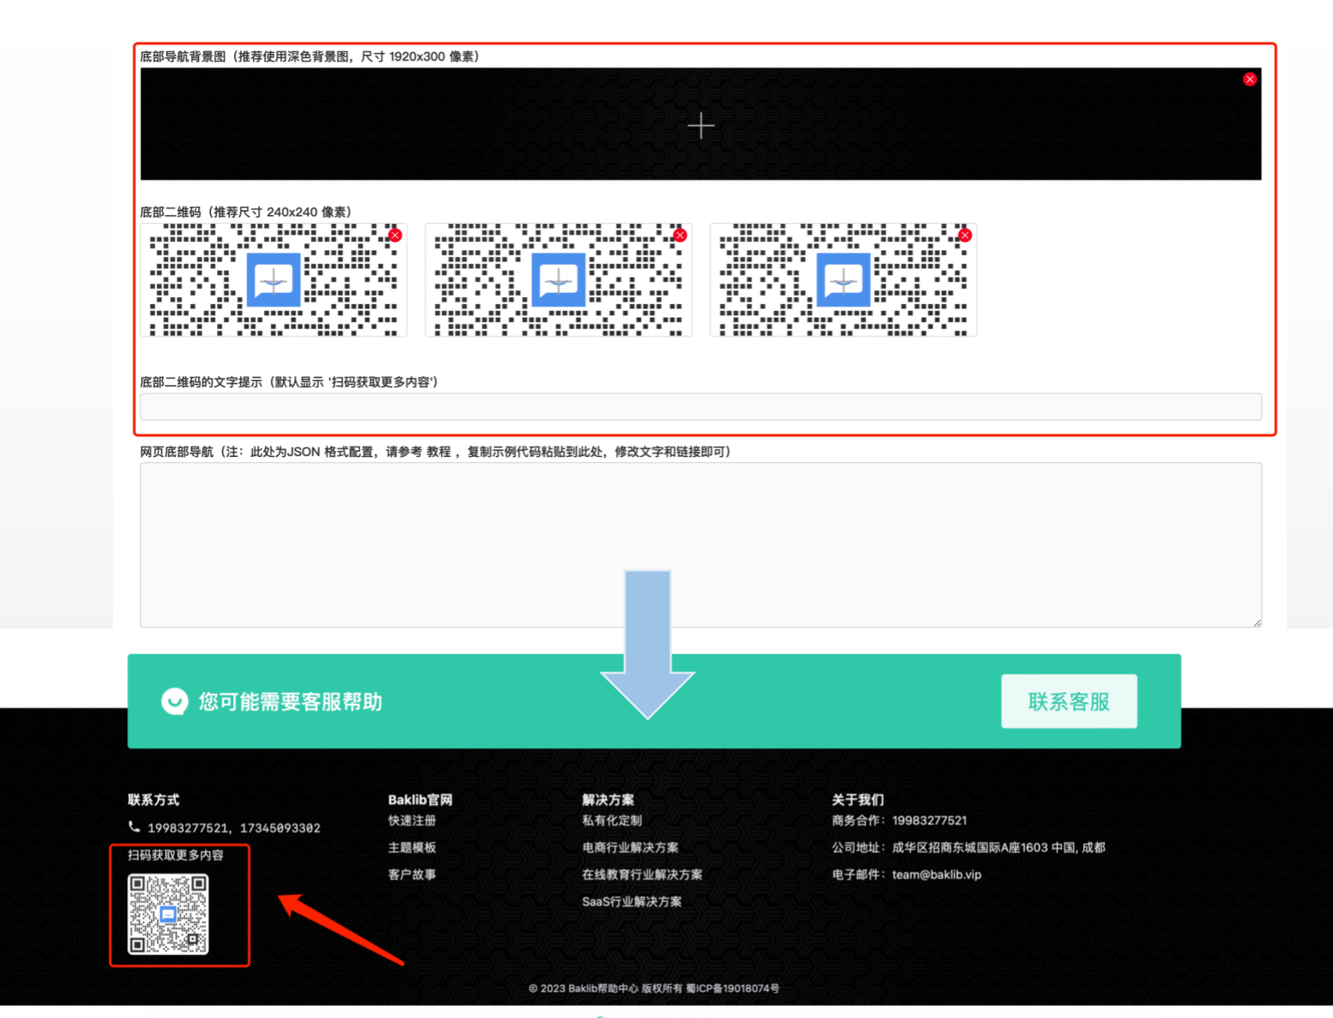This screenshot has width=1333, height=1018.
Task: Delete the first QR code image
Action: 395,235
